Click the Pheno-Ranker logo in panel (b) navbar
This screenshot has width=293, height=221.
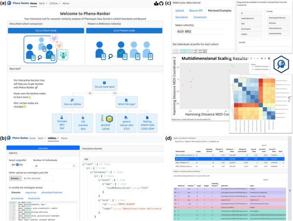pyautogui.click(x=9, y=138)
